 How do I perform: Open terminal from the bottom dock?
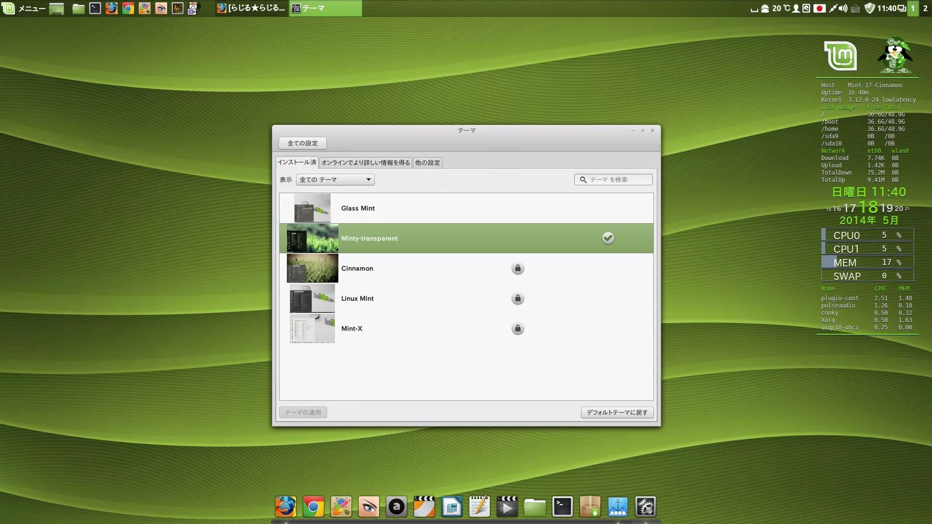point(562,507)
